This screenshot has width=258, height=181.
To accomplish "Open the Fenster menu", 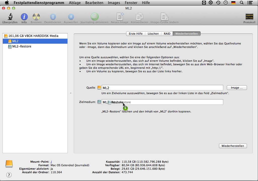I will pyautogui.click(x=131, y=3).
